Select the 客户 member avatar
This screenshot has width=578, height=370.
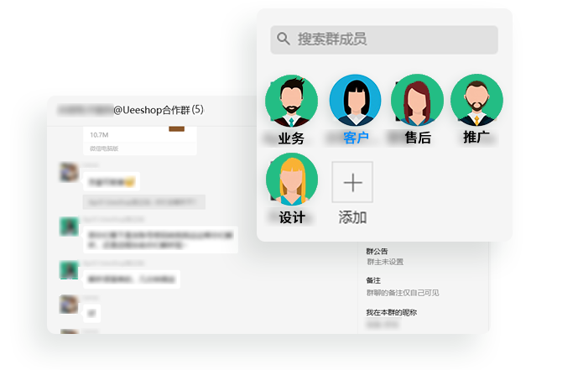pyautogui.click(x=355, y=101)
